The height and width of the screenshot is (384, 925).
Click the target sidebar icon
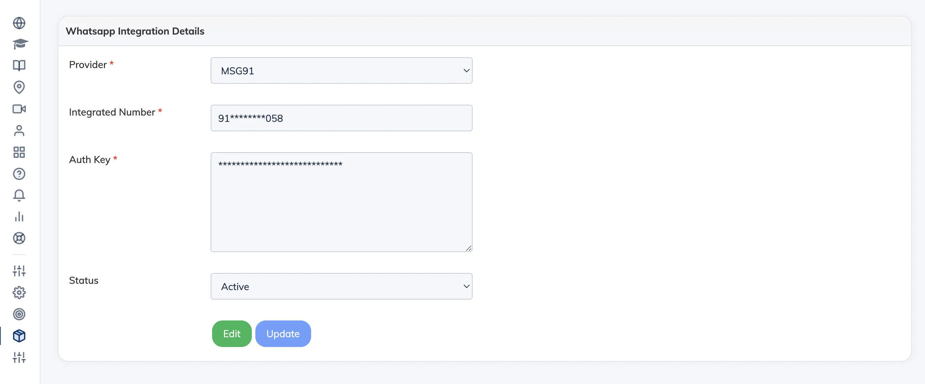[19, 314]
